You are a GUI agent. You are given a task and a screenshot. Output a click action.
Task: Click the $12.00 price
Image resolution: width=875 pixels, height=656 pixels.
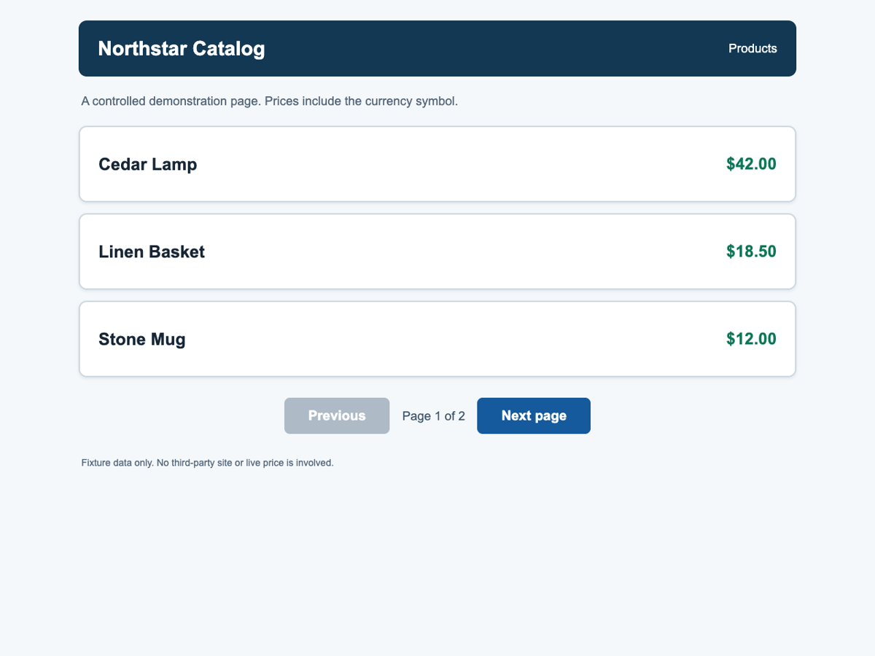(x=751, y=339)
